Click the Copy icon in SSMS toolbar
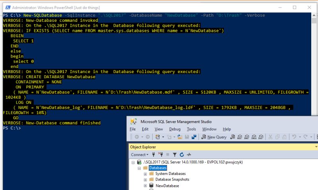Viewport: 318px width, 190px height. click(x=277, y=137)
